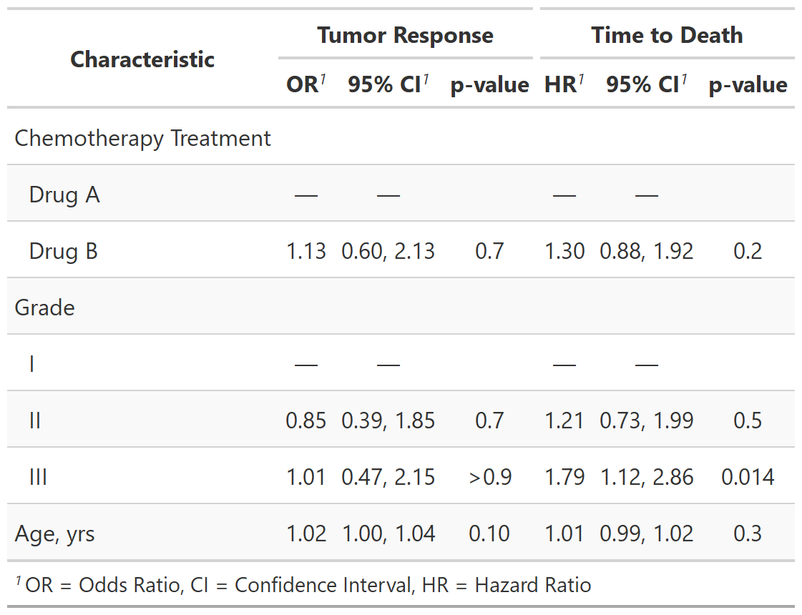Image resolution: width=802 pixels, height=615 pixels.
Task: Click the odds ratio value 0.85
Action: coord(305,420)
